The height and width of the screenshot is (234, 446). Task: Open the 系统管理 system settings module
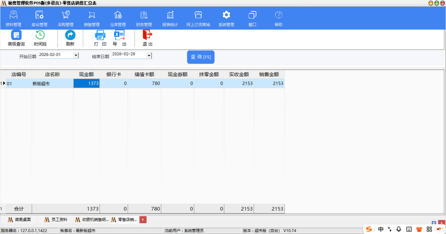pos(226,19)
